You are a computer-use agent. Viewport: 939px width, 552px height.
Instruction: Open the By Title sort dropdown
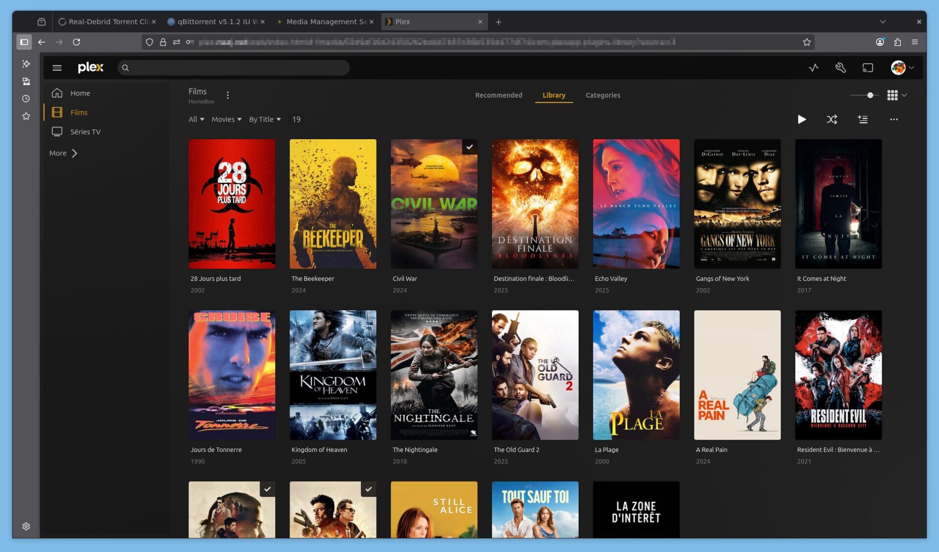tap(265, 120)
